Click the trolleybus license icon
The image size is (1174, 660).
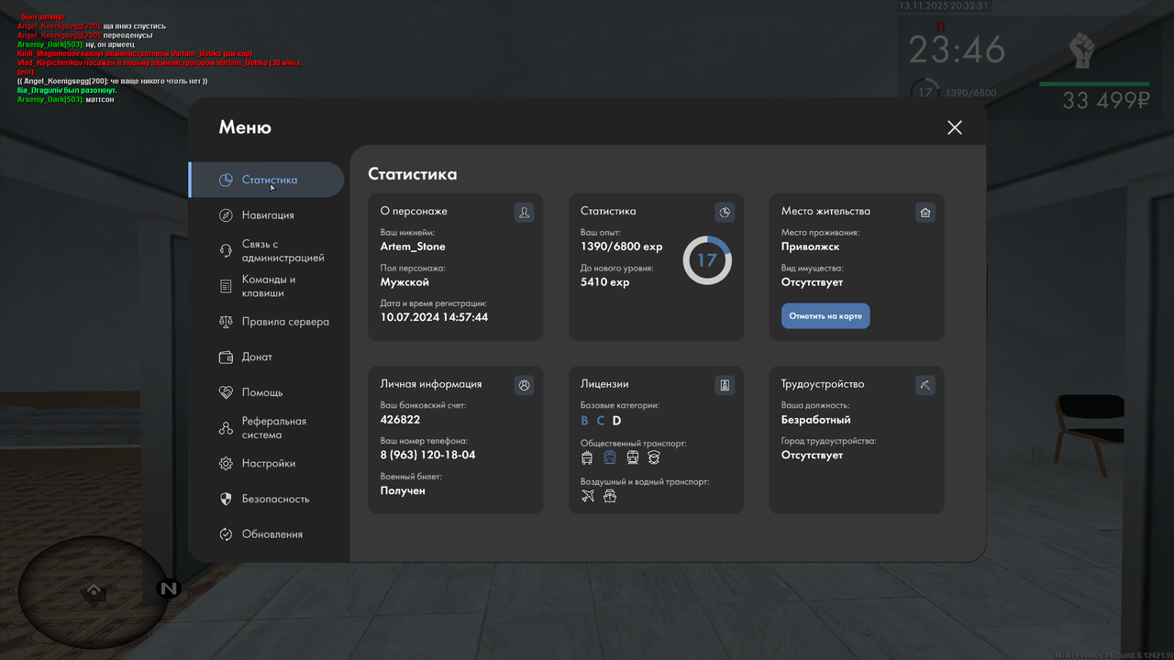(588, 457)
